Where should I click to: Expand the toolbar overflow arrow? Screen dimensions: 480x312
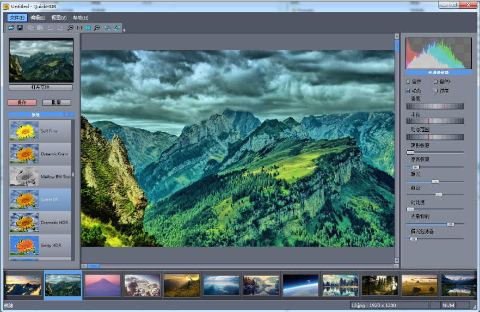pos(124,30)
